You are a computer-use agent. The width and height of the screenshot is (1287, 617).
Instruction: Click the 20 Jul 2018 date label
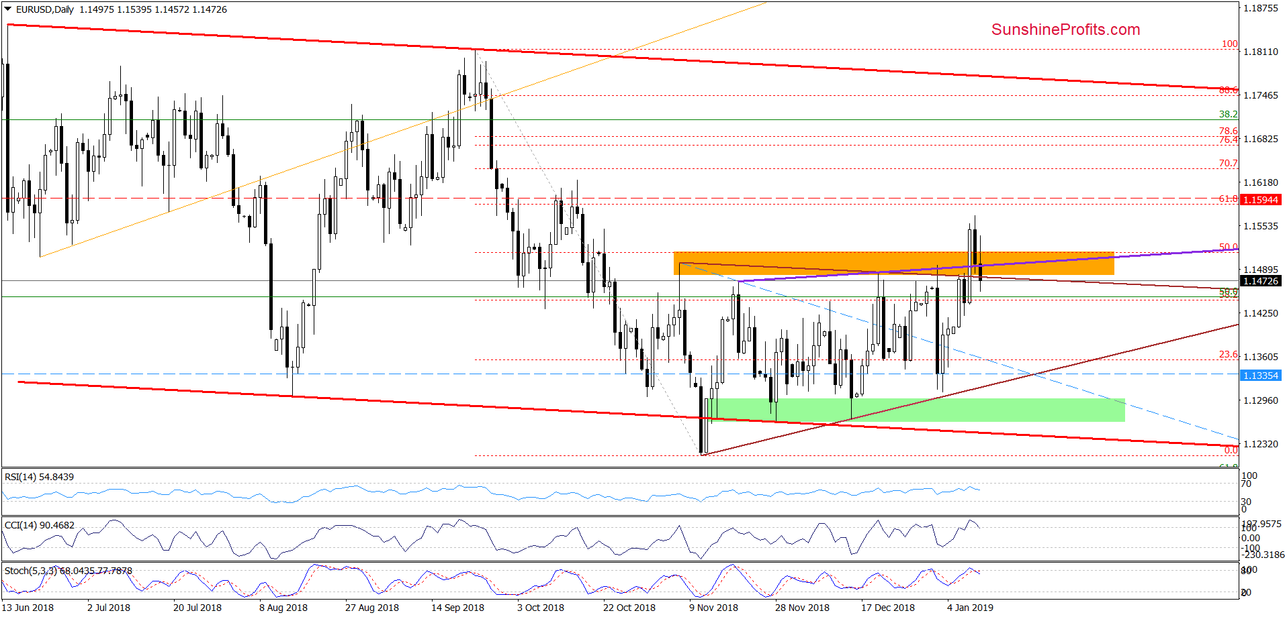[x=197, y=608]
